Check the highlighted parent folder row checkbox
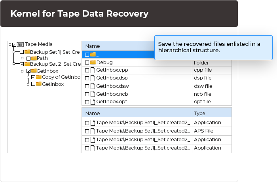 (x=87, y=55)
